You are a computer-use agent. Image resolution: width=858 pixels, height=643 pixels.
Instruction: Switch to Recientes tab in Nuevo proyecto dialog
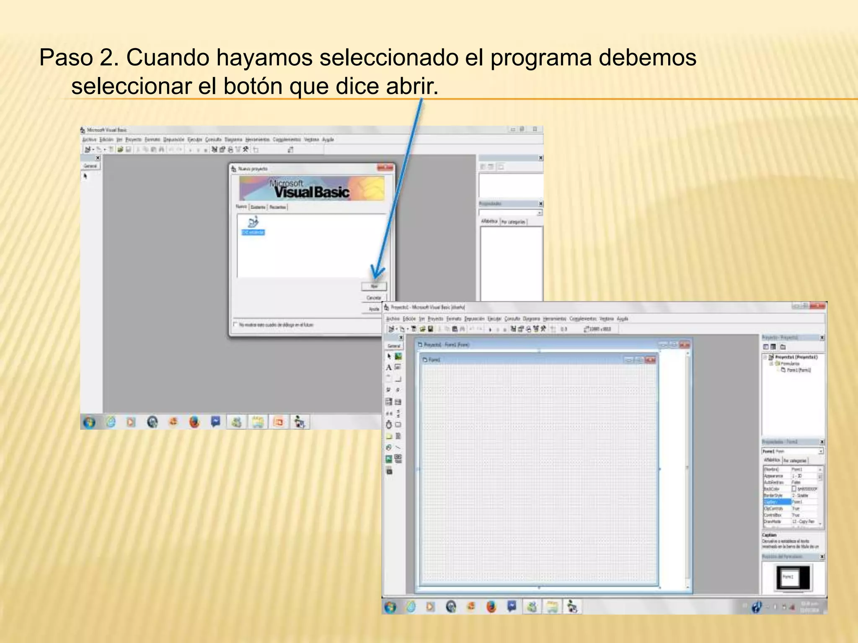pos(277,207)
